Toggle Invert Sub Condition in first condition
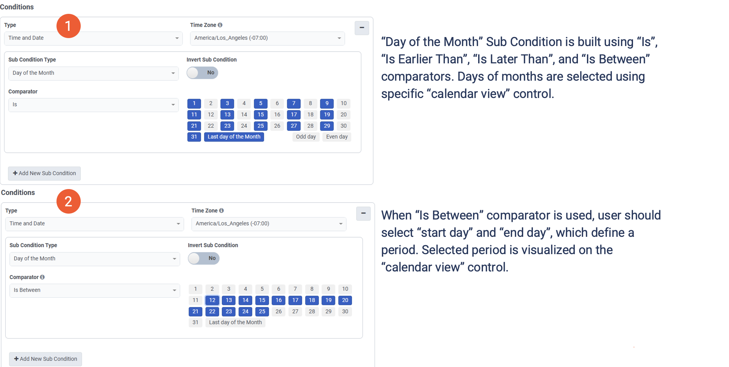 coord(202,73)
